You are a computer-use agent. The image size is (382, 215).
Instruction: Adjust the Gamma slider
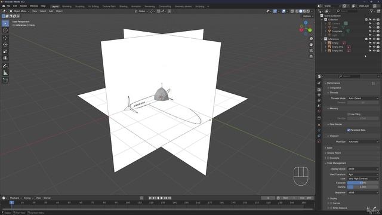(x=363, y=187)
